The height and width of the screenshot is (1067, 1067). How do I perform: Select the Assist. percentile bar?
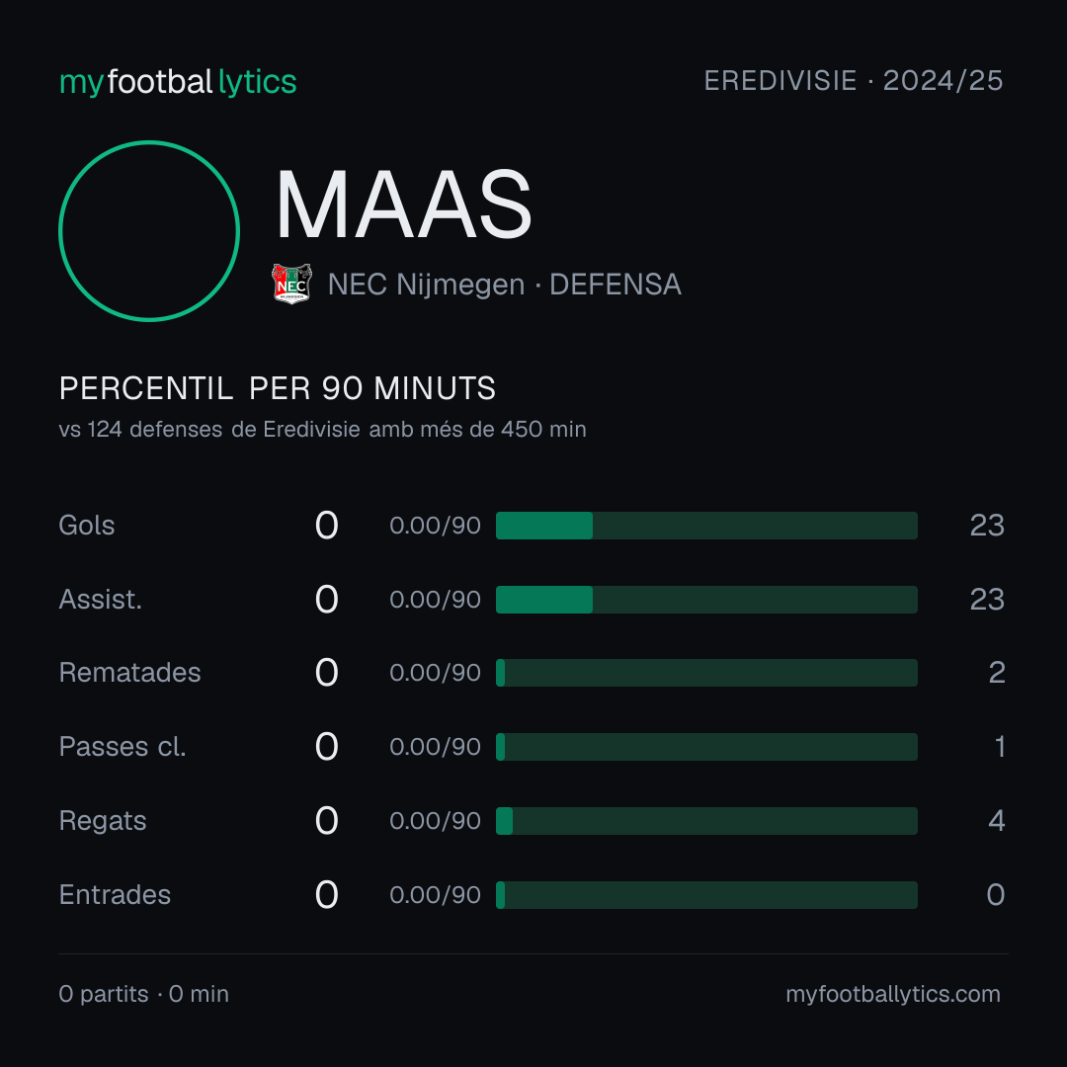(706, 600)
